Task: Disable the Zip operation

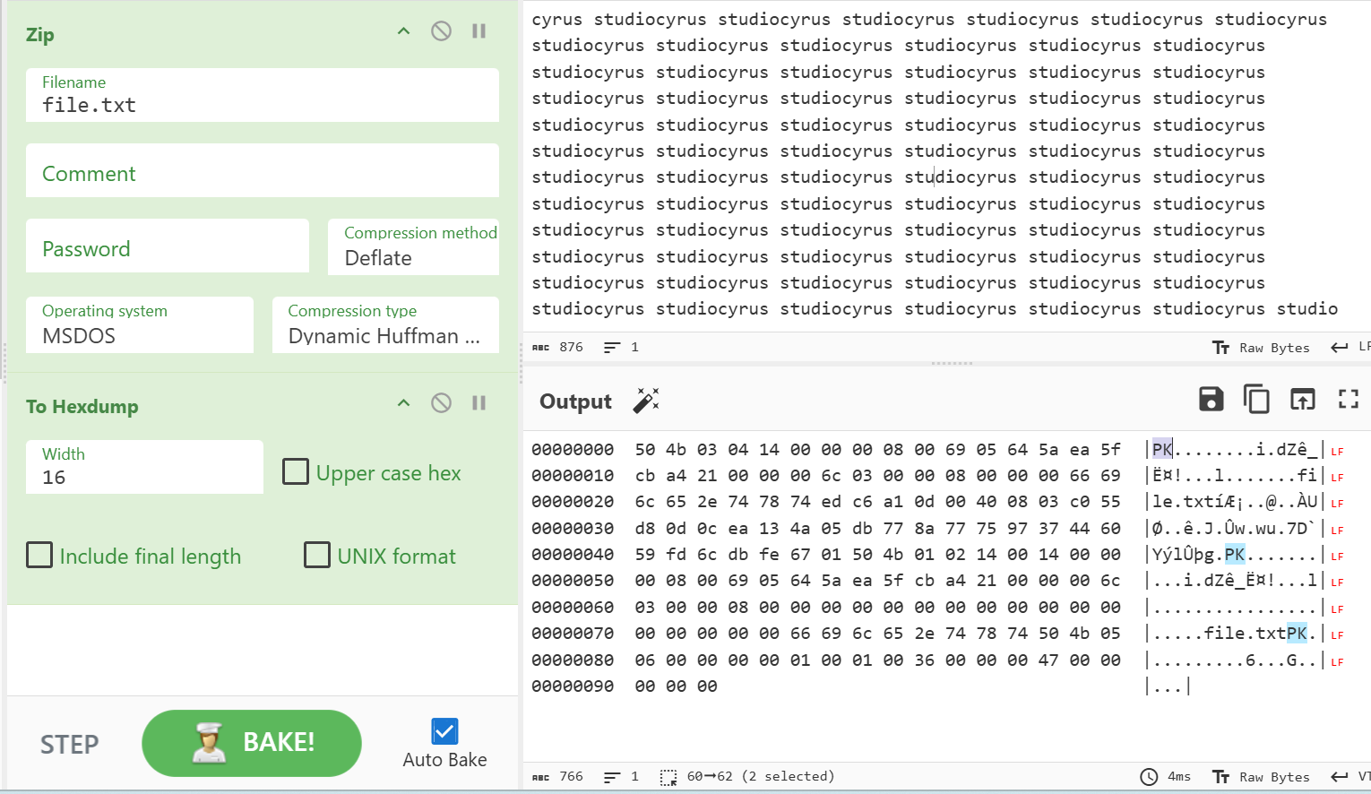Action: 441,31
